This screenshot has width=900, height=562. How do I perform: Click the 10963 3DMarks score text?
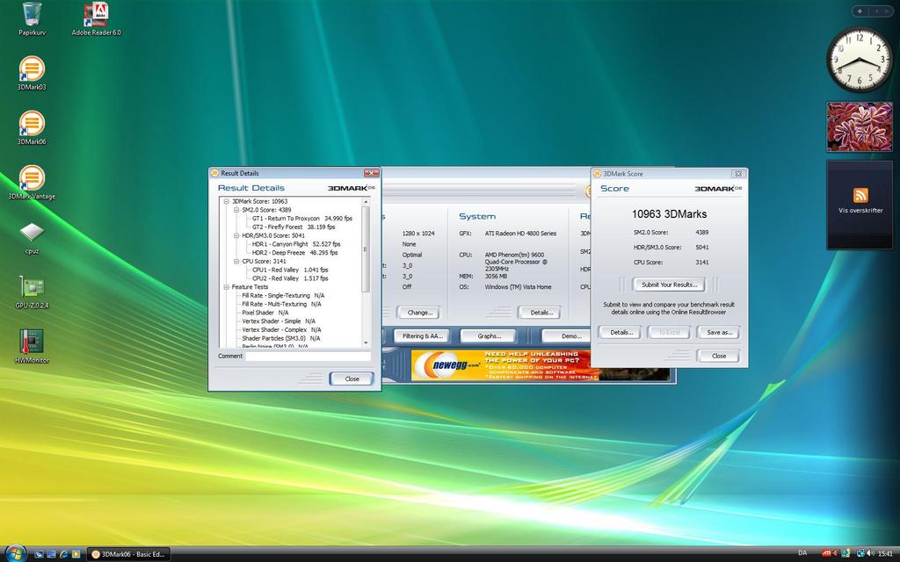click(669, 214)
